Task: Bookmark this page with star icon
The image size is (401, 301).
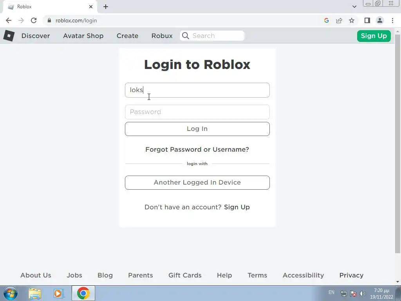Action: (x=352, y=20)
